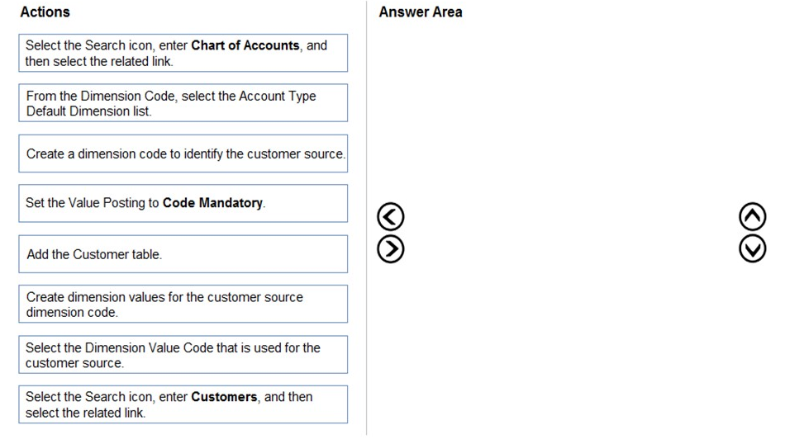Select the Customers search action box

pos(183,404)
